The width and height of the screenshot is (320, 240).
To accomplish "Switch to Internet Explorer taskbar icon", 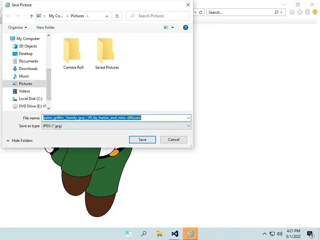I will coord(190,234).
